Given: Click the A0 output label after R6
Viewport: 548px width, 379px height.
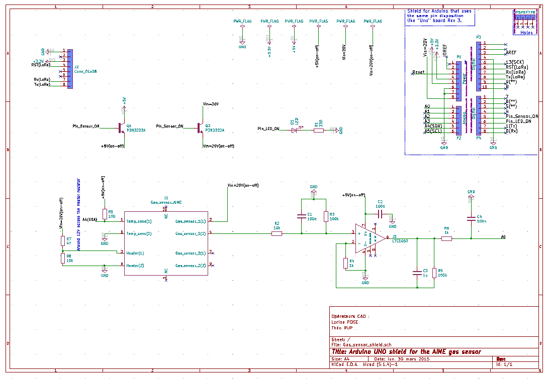Looking at the screenshot, I should [x=503, y=237].
